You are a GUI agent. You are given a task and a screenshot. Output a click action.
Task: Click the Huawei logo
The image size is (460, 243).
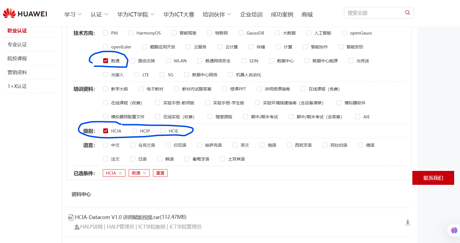pos(25,13)
